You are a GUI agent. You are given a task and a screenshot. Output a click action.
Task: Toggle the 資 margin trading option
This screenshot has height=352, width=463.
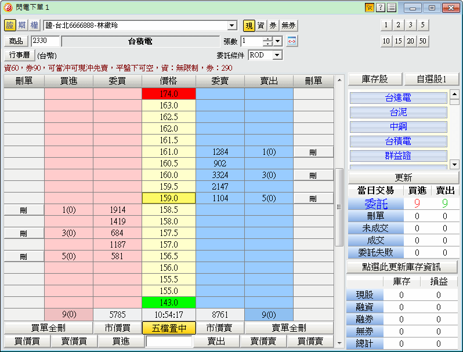click(261, 26)
